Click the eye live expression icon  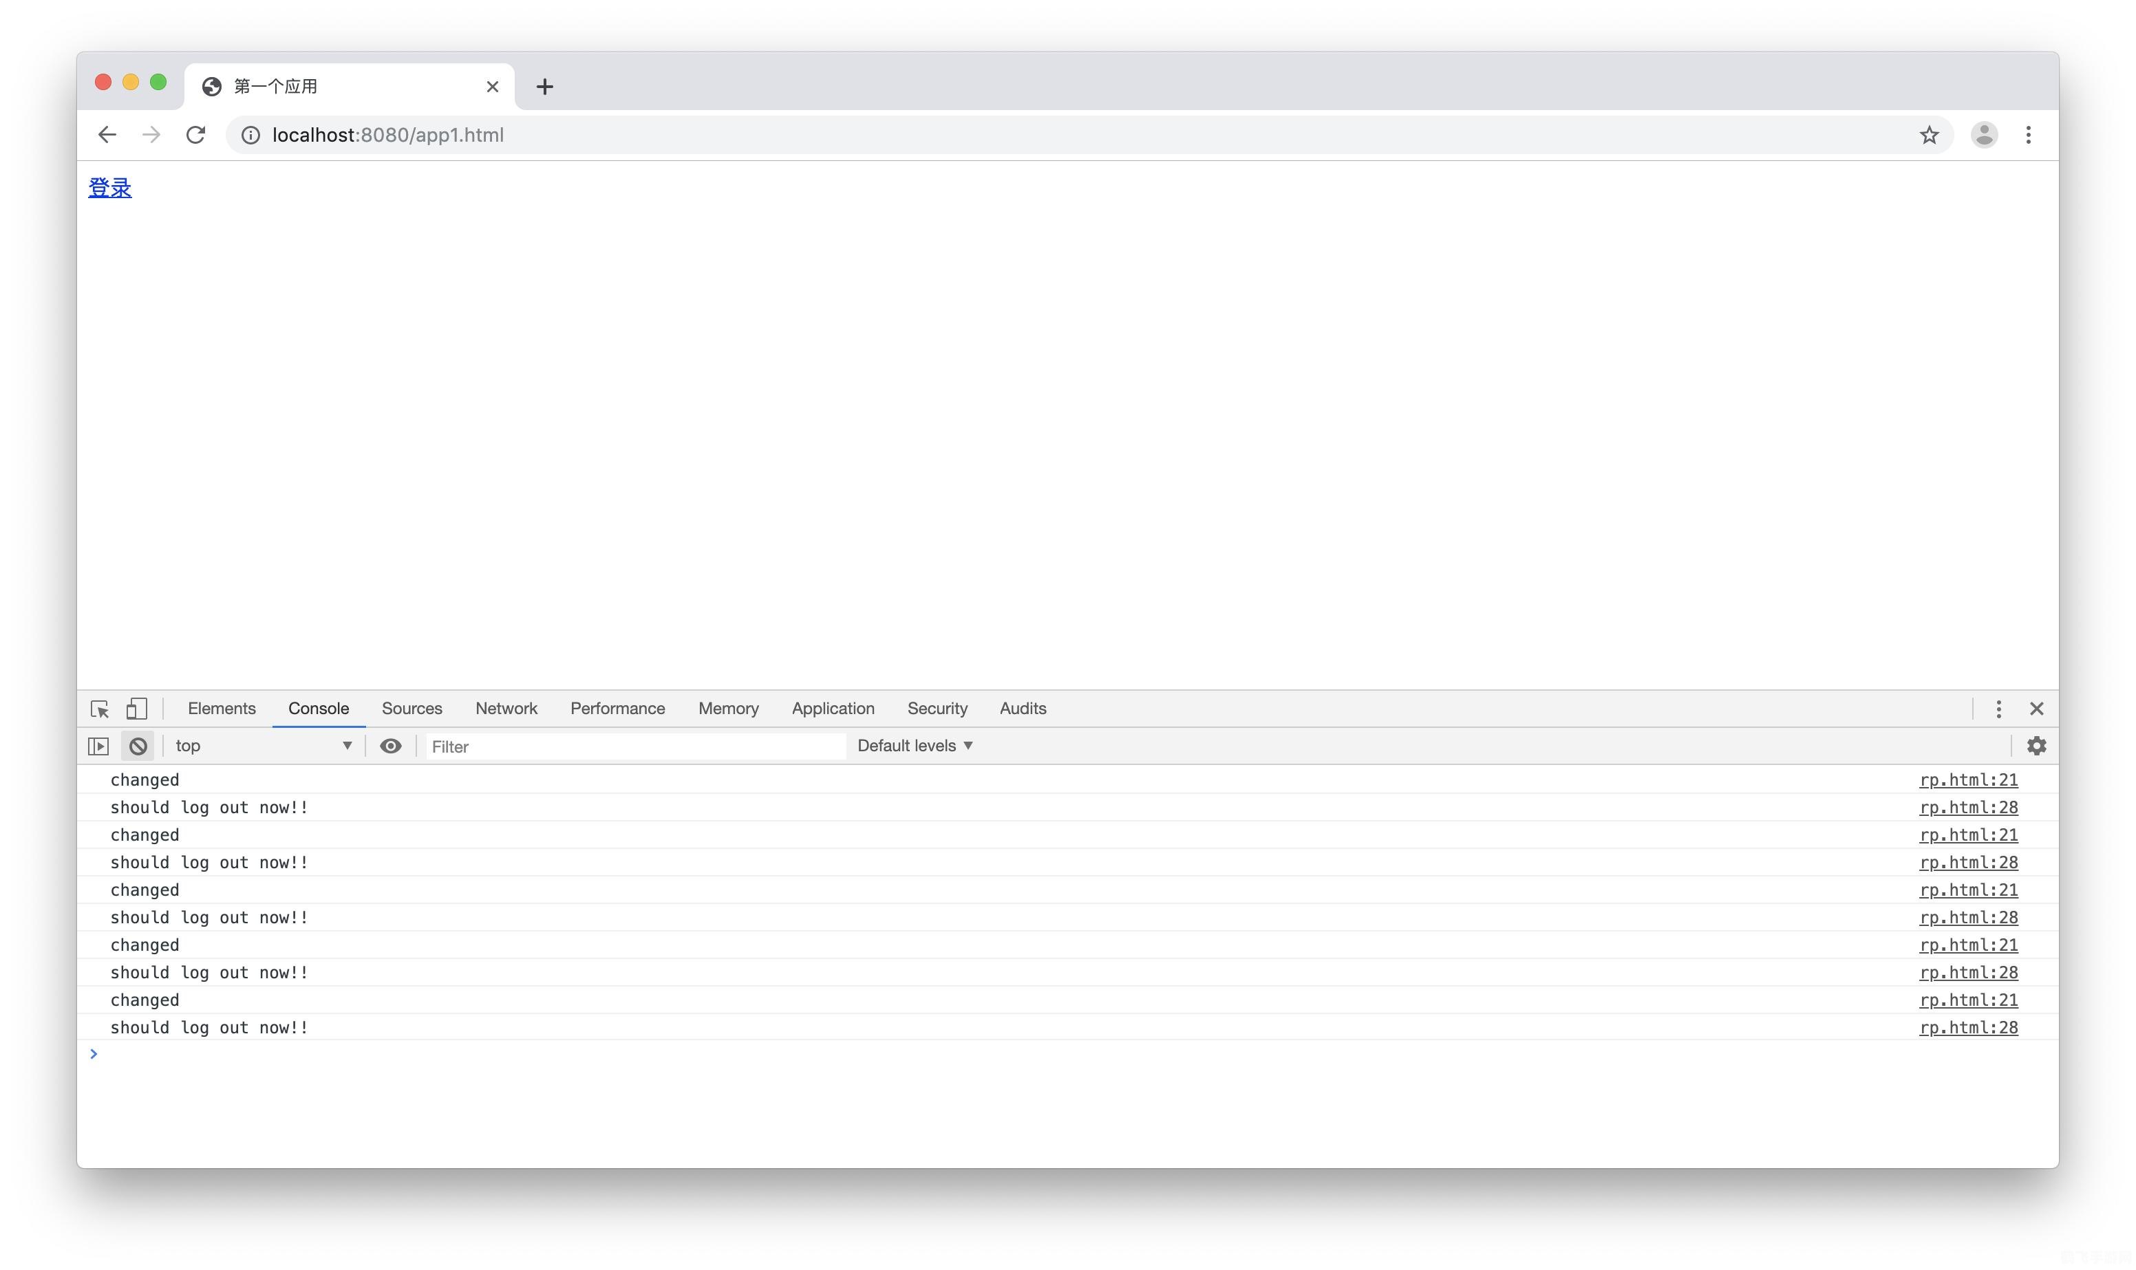tap(390, 746)
